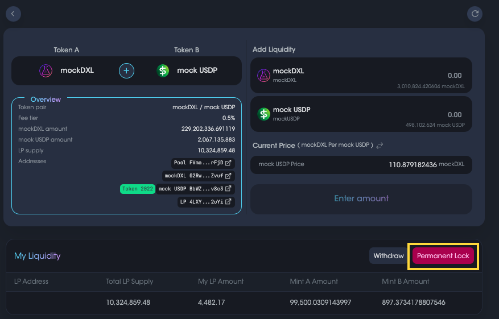Open the mock USDP address external link

[228, 189]
